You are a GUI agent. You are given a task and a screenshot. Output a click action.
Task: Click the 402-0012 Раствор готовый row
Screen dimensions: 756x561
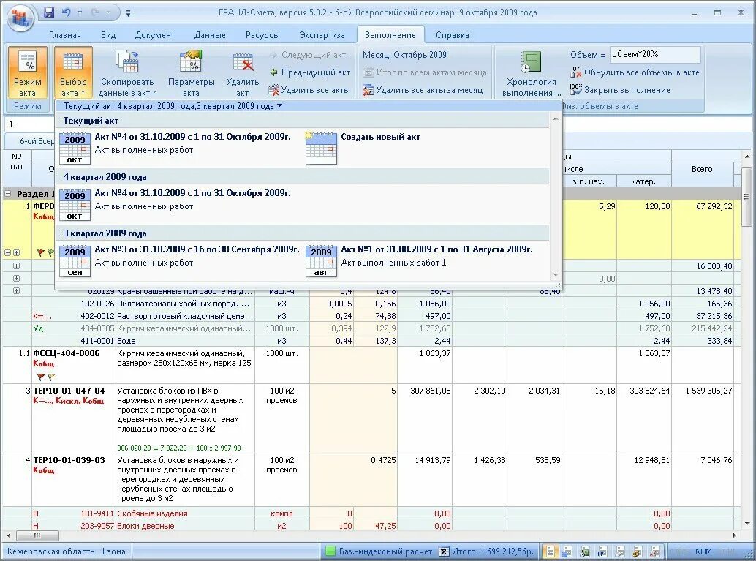click(371, 316)
